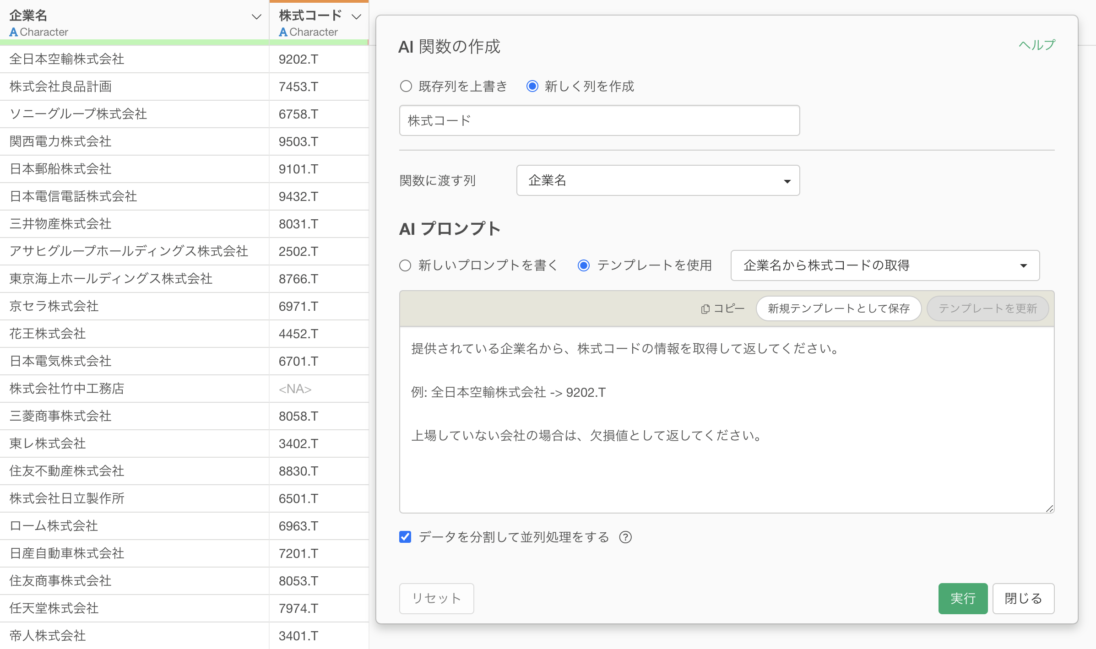The height and width of the screenshot is (649, 1096).
Task: Select テンプレートを使用 radio option
Action: click(583, 265)
